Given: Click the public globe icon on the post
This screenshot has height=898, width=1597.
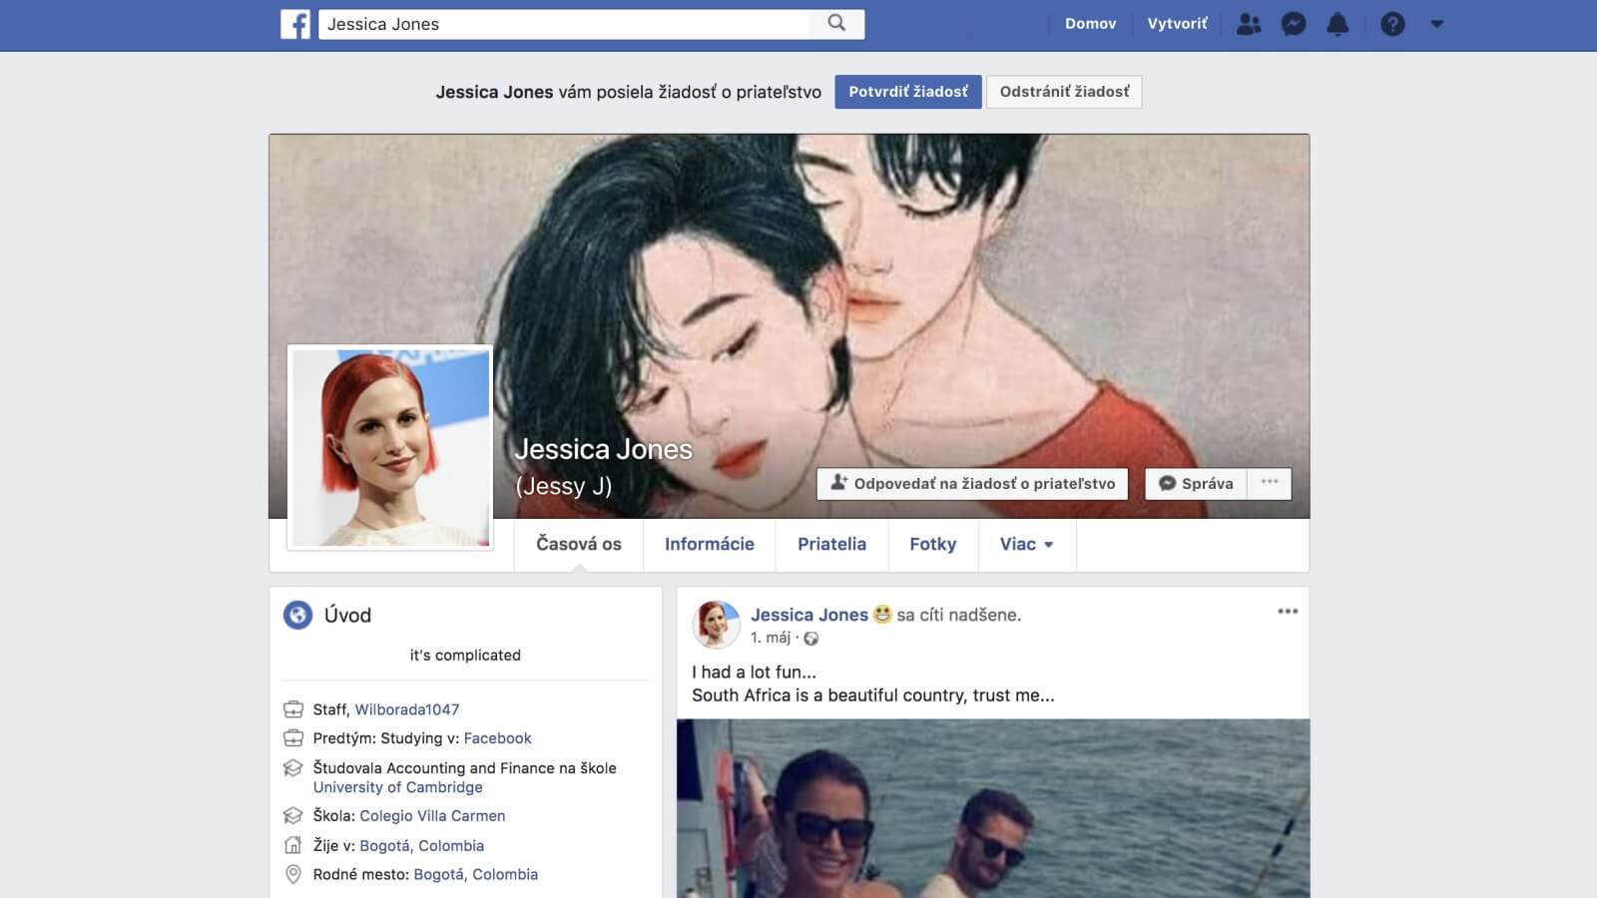Looking at the screenshot, I should pos(811,639).
